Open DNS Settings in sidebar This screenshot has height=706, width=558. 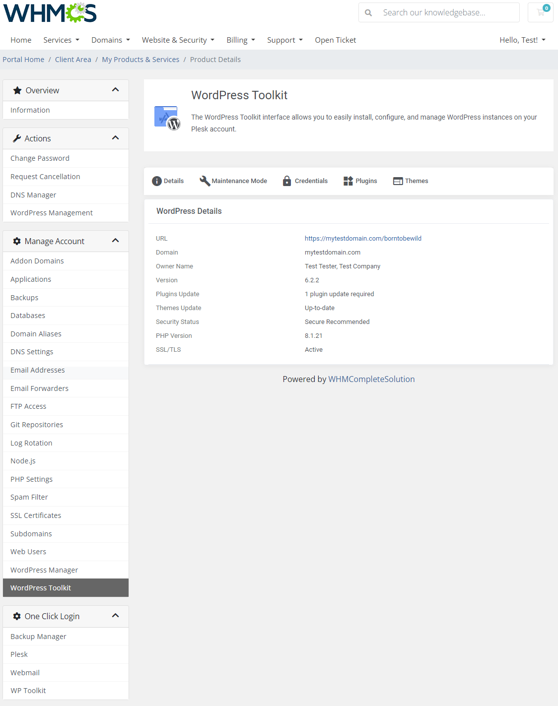point(66,352)
